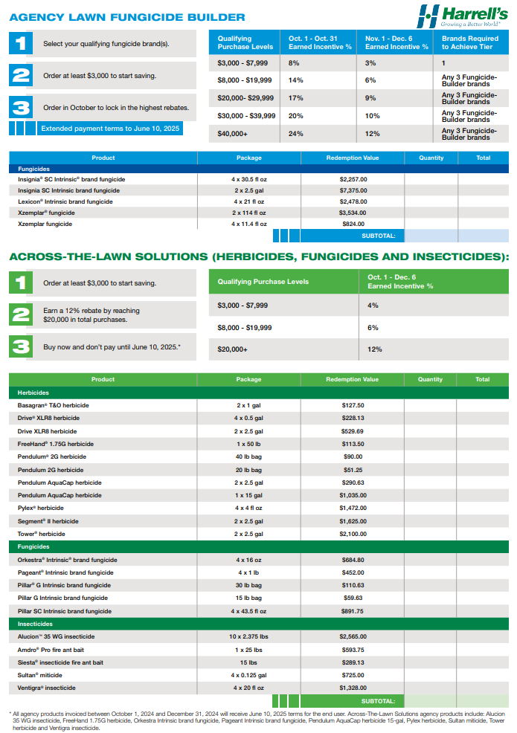Click the '$290.63' redemption value
The image size is (517, 733).
[x=353, y=482]
